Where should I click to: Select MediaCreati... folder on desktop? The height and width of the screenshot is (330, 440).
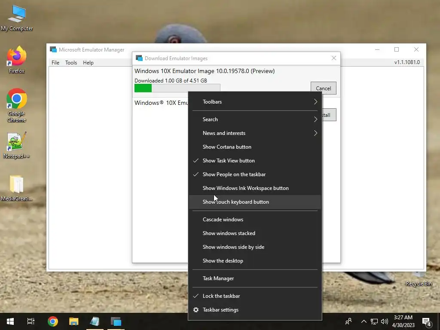coord(17,188)
